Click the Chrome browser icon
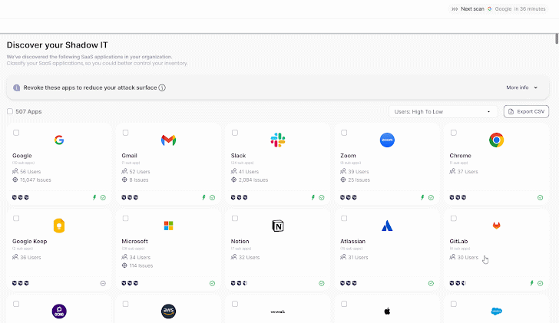Image resolution: width=559 pixels, height=323 pixels. pos(497,140)
